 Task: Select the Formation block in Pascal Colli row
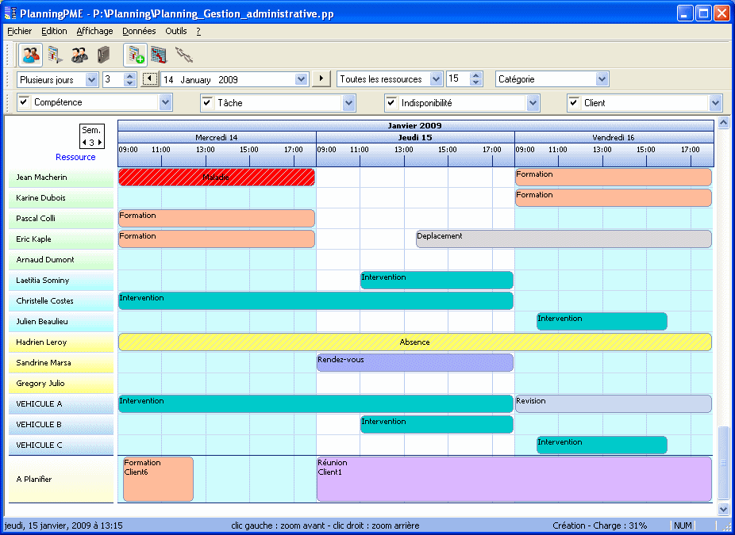pyautogui.click(x=217, y=218)
